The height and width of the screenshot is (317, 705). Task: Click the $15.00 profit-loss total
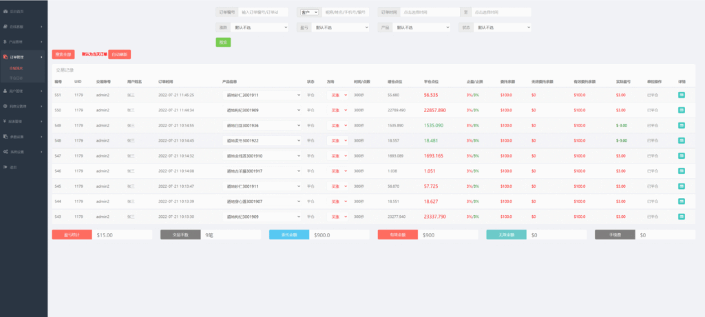(x=105, y=235)
